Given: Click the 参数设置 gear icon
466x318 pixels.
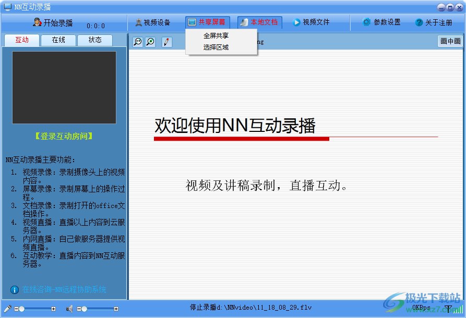Looking at the screenshot, I should (366, 22).
